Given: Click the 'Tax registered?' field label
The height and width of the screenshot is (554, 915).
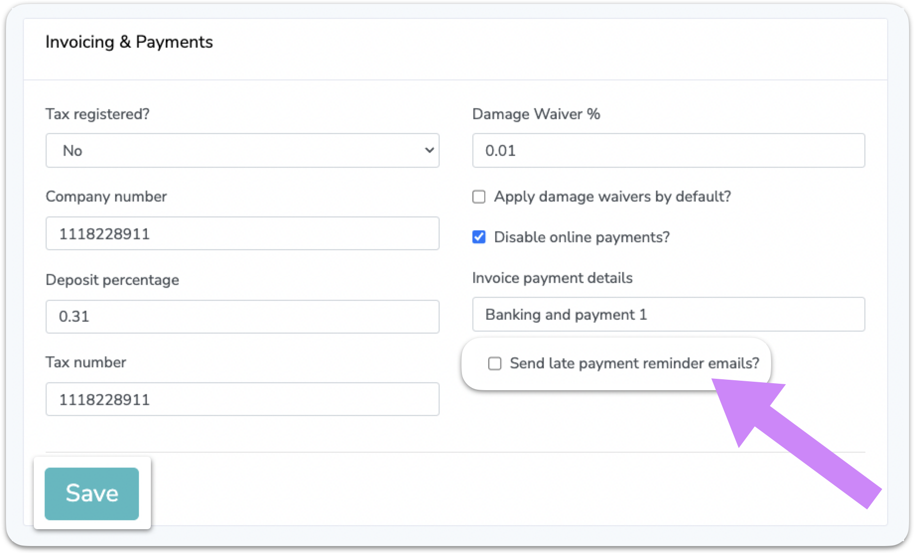Looking at the screenshot, I should click(x=97, y=114).
